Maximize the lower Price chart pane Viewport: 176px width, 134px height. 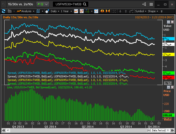pyautogui.click(x=168, y=87)
